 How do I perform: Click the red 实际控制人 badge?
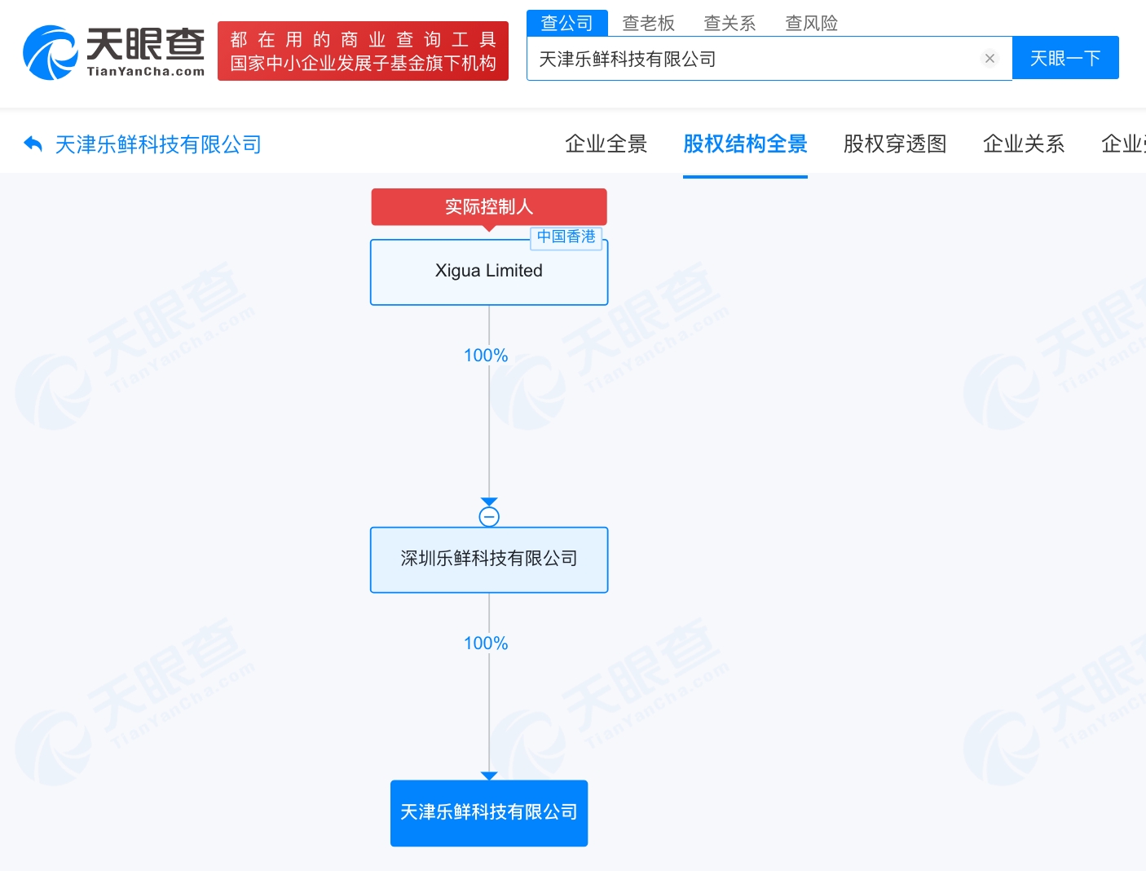pyautogui.click(x=488, y=207)
